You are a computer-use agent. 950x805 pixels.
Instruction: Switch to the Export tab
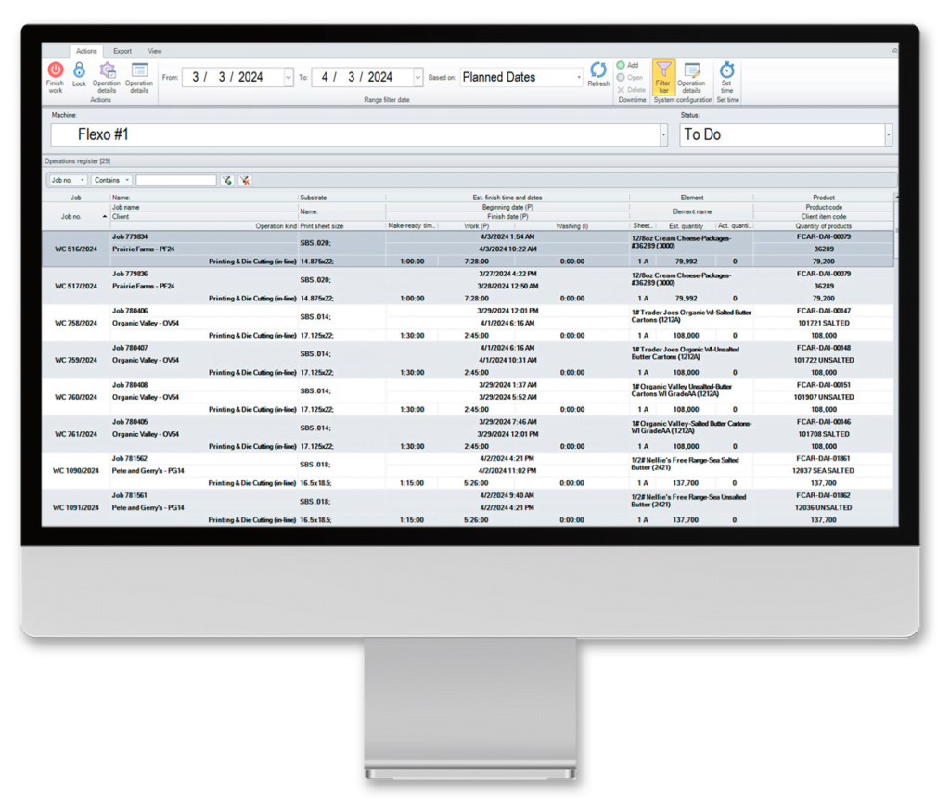(122, 51)
